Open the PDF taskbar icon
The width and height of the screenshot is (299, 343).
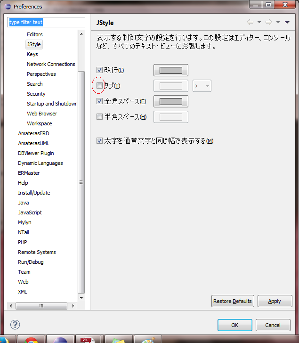89,340
